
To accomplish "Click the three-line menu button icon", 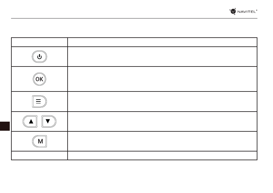I will [x=39, y=102].
